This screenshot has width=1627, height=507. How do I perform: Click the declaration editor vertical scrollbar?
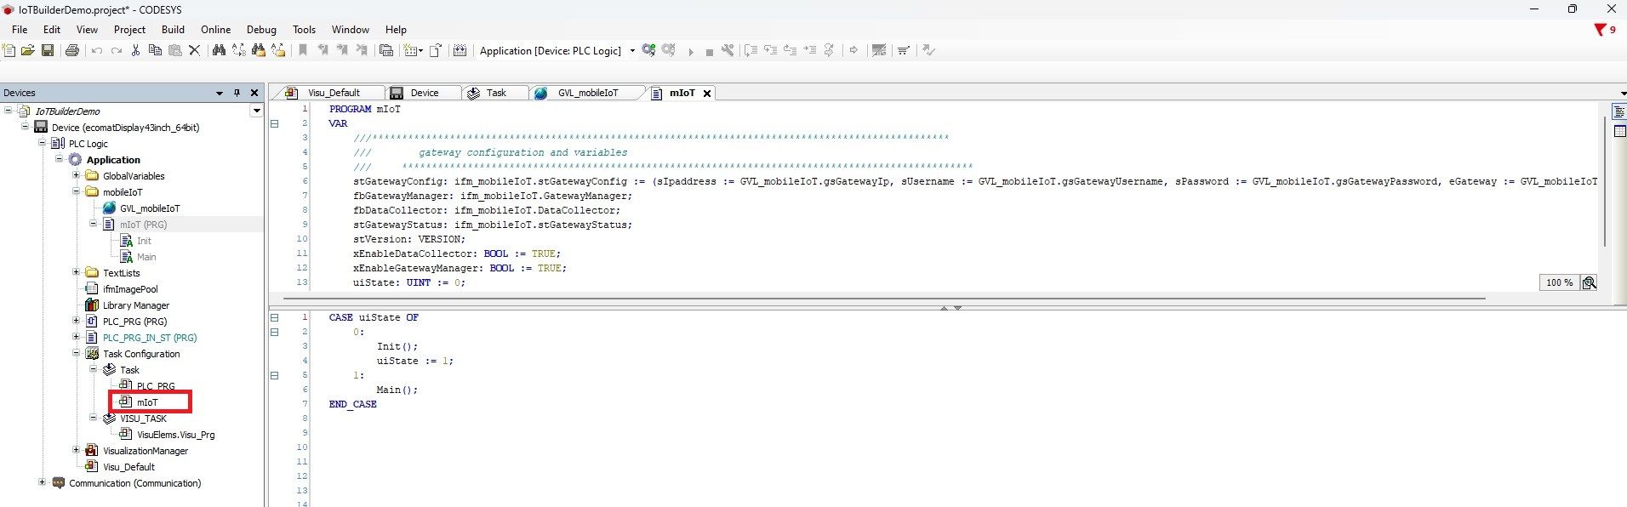(x=1605, y=181)
